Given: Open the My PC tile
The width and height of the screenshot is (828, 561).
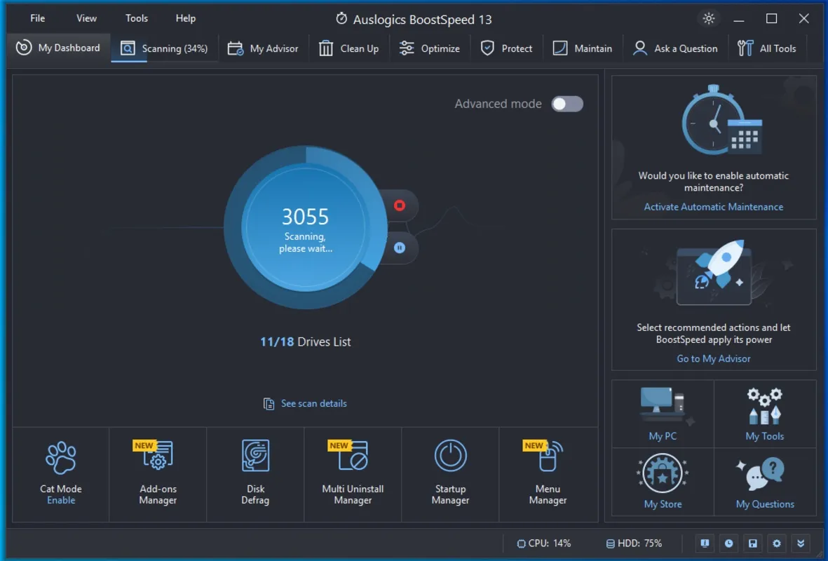Looking at the screenshot, I should pos(663,414).
